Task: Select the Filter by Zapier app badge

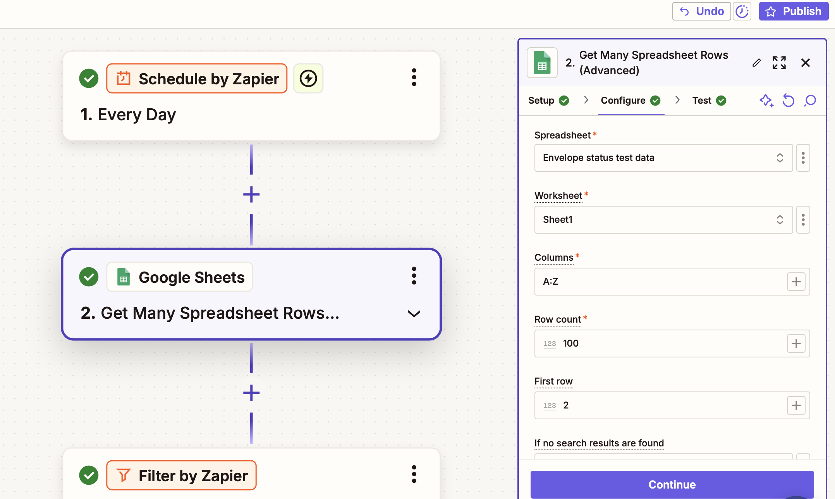Action: click(x=181, y=475)
